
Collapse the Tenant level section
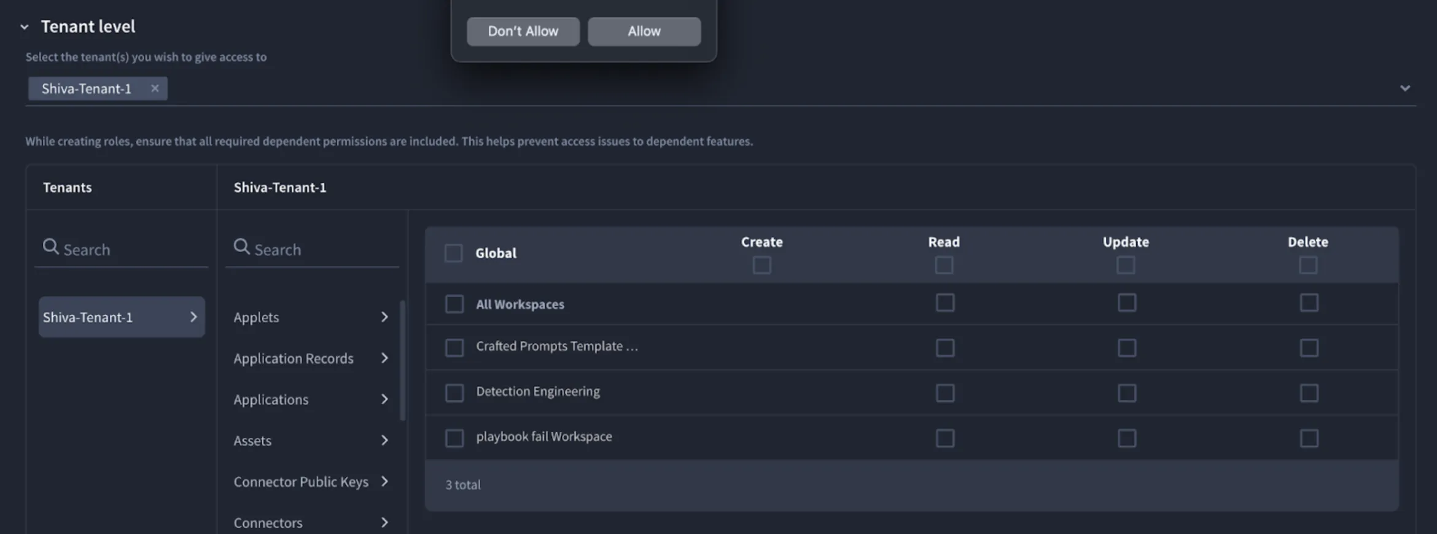coord(25,27)
